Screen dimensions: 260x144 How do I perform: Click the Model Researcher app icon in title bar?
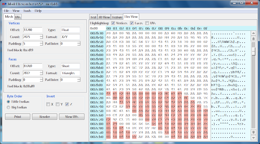(x=4, y=4)
